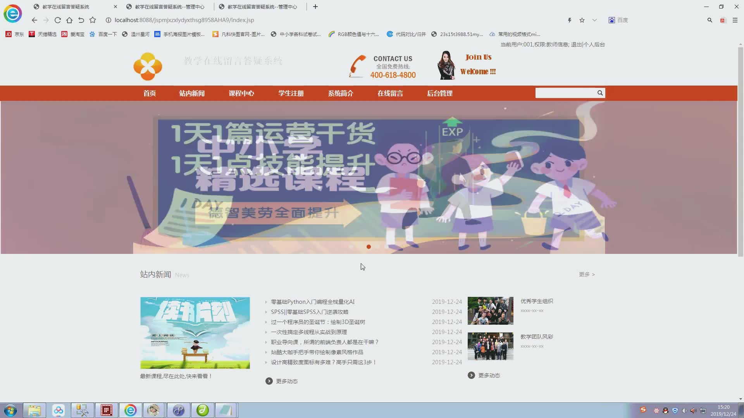Click the 百度 icon in the toolbar
The width and height of the screenshot is (744, 418).
click(x=612, y=20)
